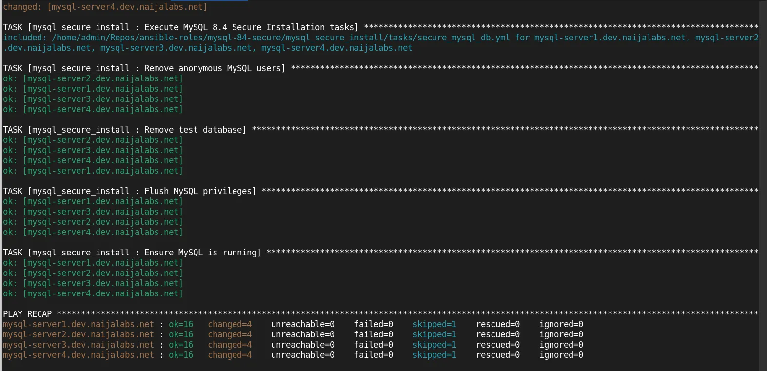Click ok mysql-server2 under Remove test database

[x=93, y=140]
